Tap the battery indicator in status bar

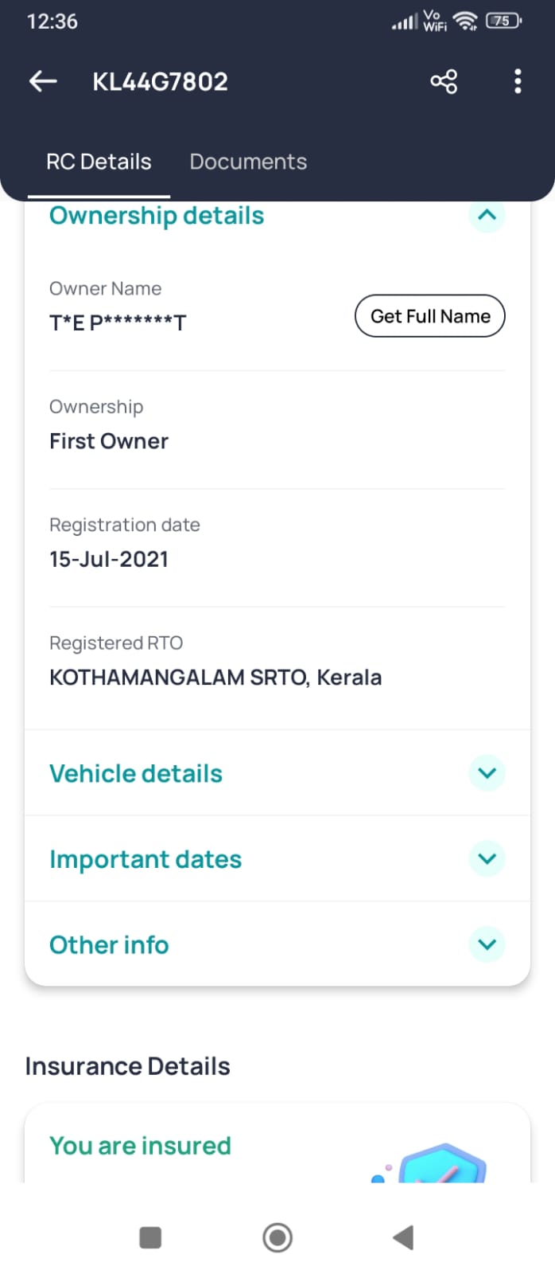point(503,21)
